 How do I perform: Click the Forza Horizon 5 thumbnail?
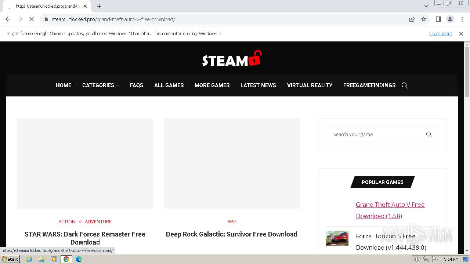tap(337, 238)
